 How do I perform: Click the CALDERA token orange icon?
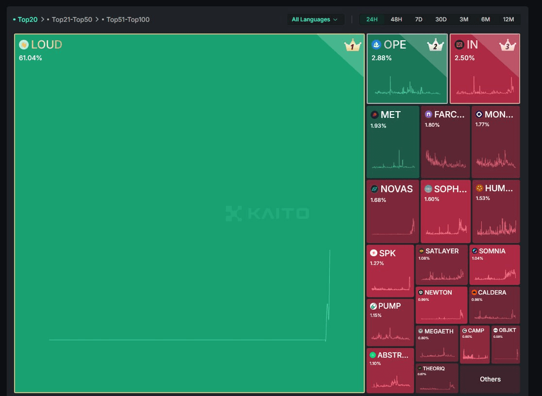pyautogui.click(x=474, y=292)
